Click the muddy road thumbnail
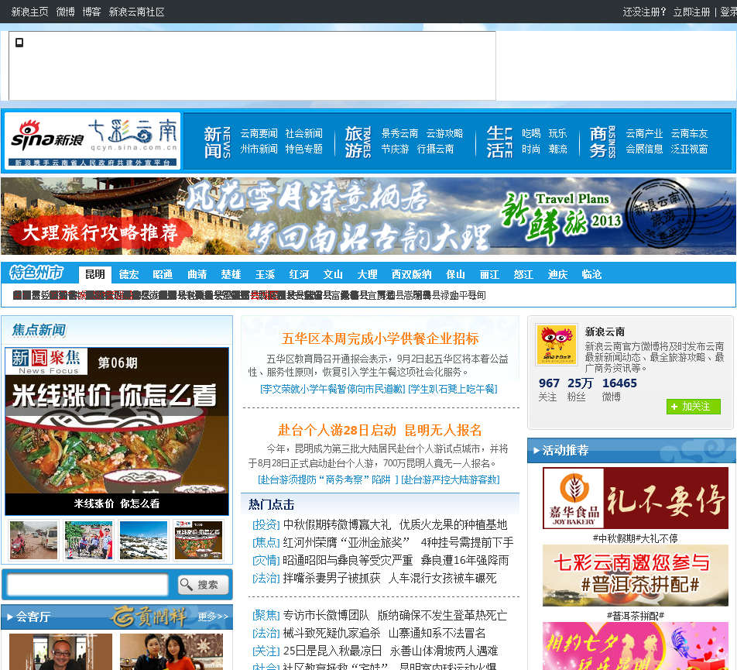This screenshot has width=737, height=670. tap(33, 540)
